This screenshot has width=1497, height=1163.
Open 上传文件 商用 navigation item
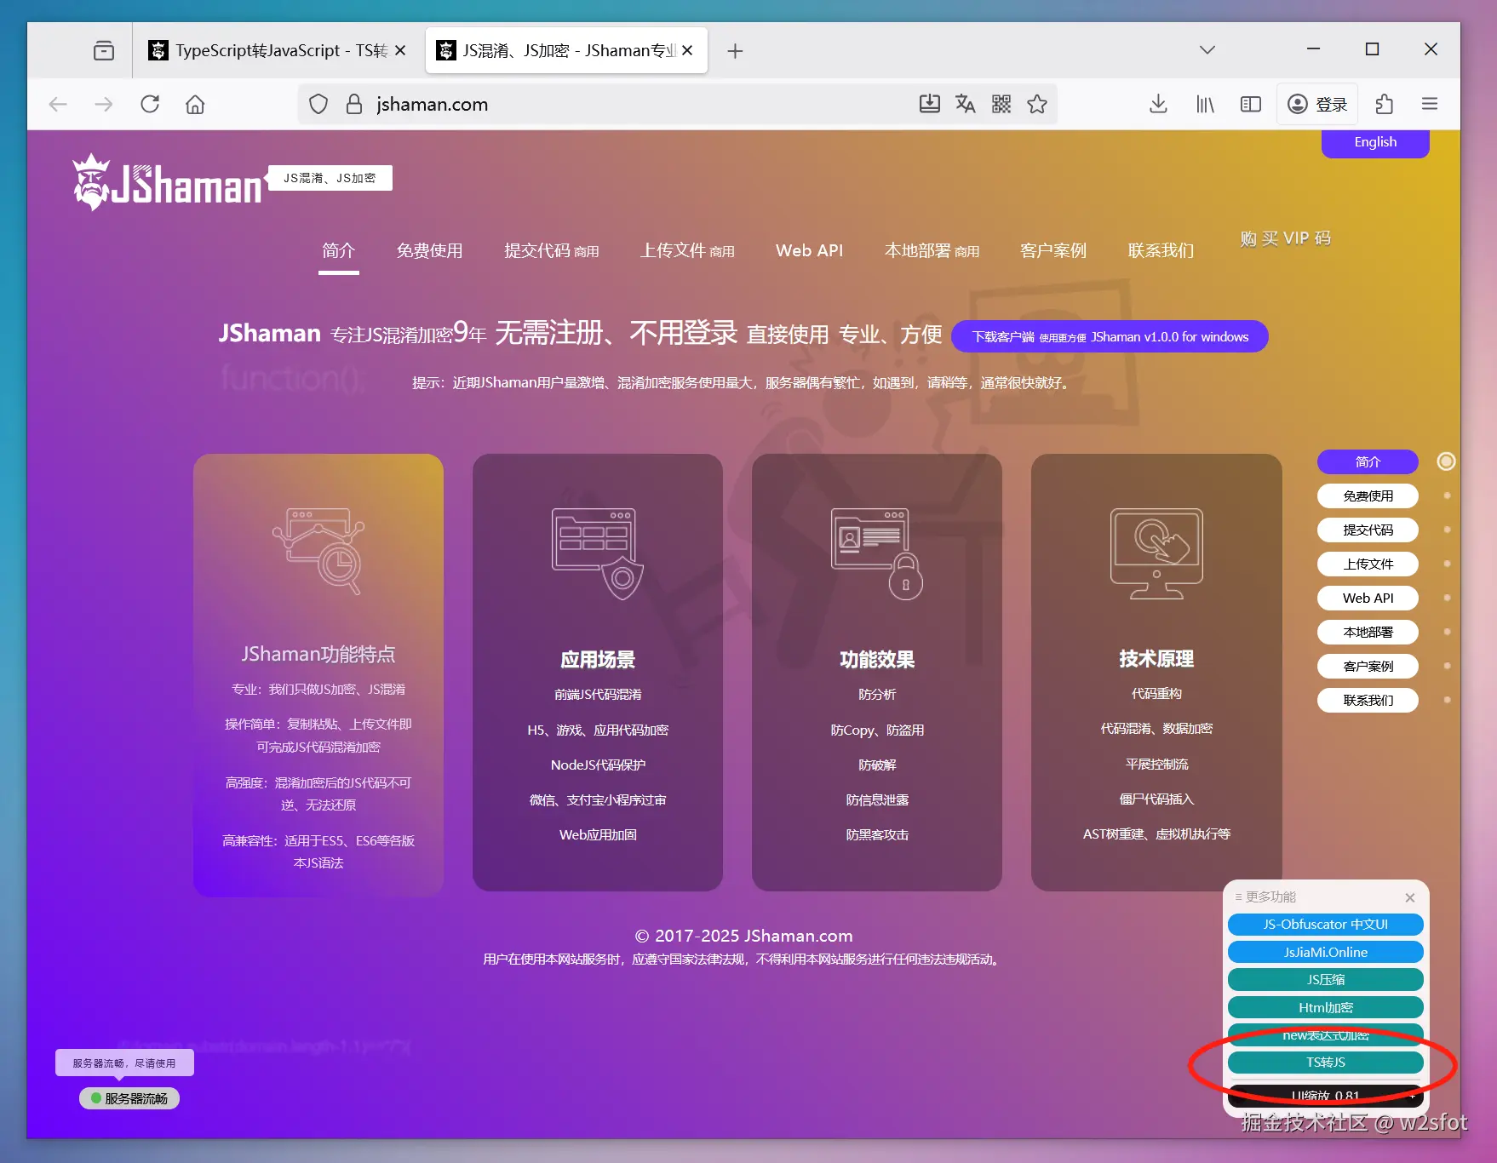pyautogui.click(x=687, y=251)
